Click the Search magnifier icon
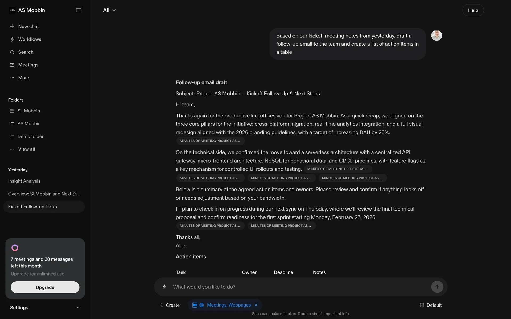511x319 pixels. point(12,52)
